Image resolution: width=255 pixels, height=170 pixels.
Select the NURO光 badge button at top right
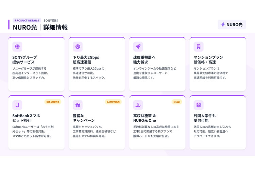(232, 24)
